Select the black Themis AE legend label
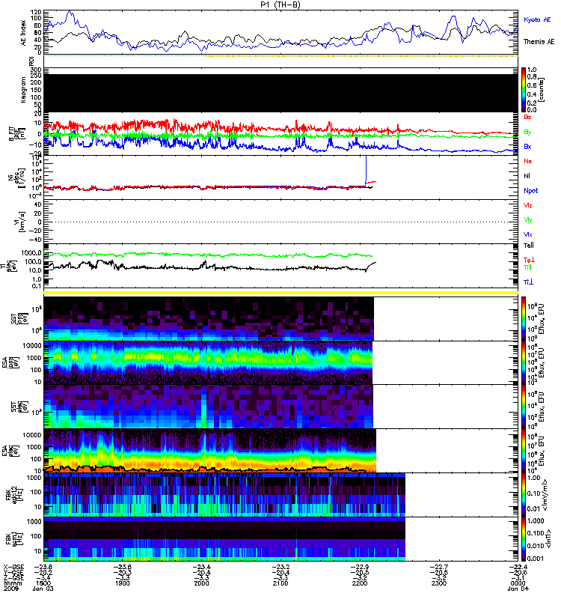Viewport: 561px width, 599px height. point(539,42)
